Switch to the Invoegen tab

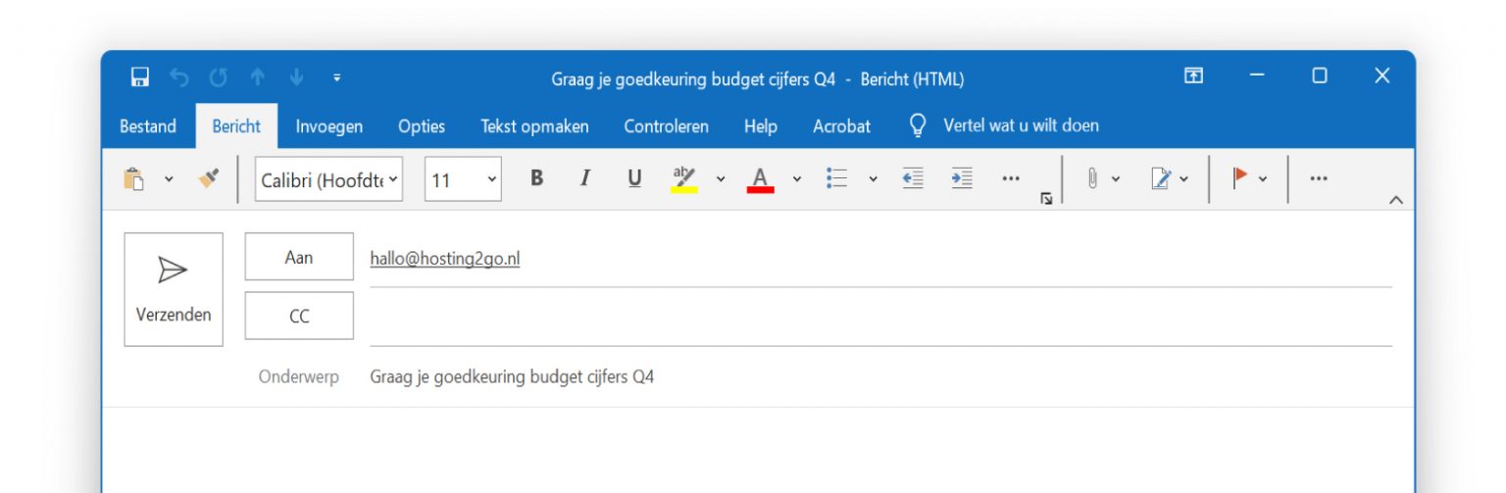coord(328,126)
